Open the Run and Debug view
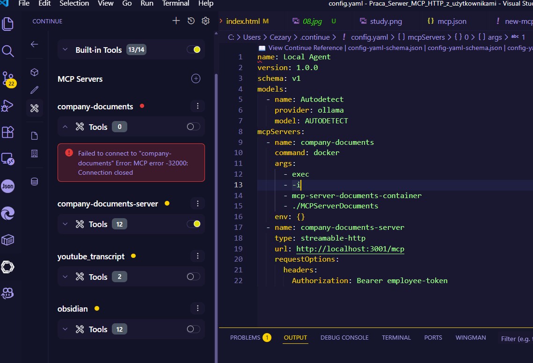Screen dimensions: 533x363 coord(7,106)
